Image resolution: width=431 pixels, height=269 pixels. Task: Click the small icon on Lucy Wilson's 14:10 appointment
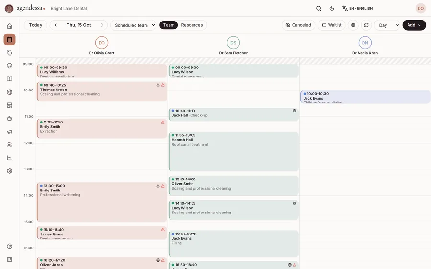(295, 203)
